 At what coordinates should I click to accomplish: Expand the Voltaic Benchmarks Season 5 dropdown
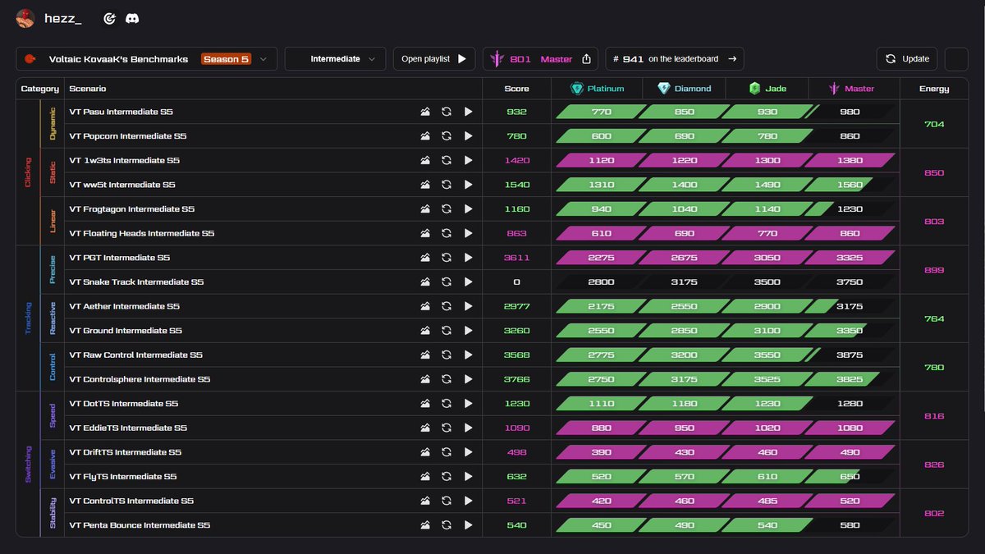146,59
